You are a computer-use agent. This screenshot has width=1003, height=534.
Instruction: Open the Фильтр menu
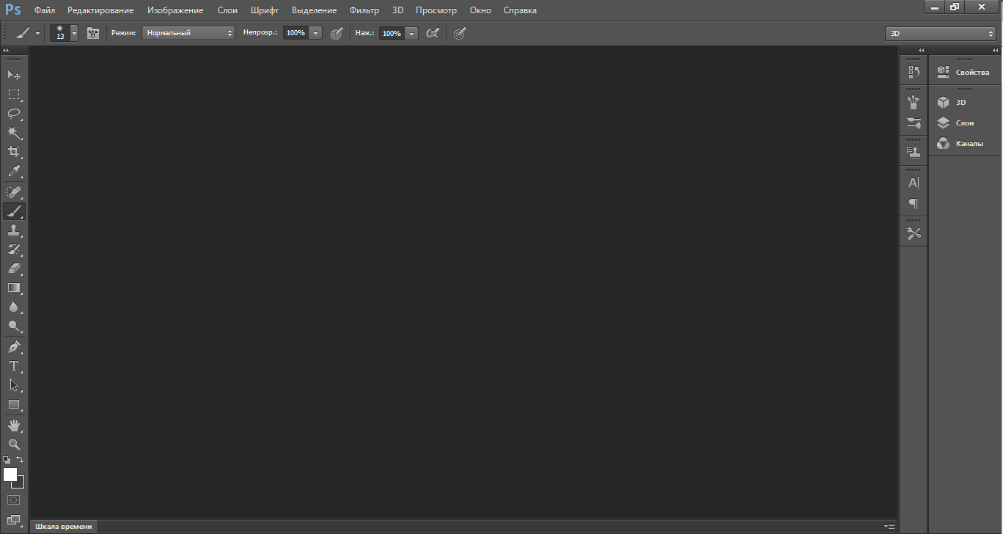point(364,10)
